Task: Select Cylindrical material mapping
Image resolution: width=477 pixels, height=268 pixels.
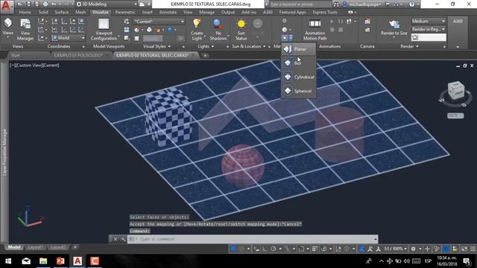Action: pos(298,77)
